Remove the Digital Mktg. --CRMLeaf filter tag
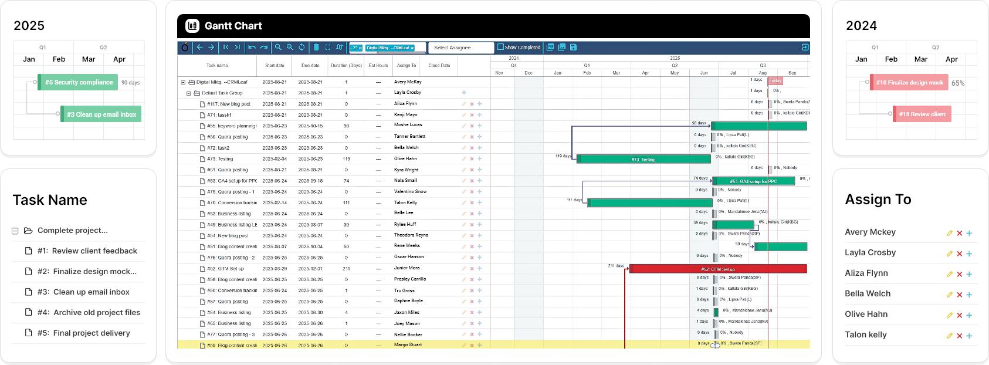The image size is (989, 365). (412, 48)
